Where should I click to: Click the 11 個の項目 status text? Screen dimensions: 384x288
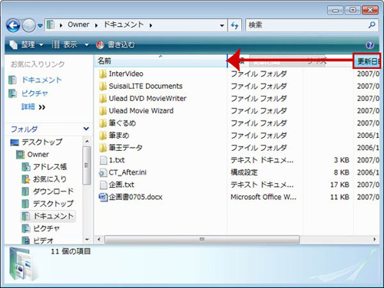point(71,251)
